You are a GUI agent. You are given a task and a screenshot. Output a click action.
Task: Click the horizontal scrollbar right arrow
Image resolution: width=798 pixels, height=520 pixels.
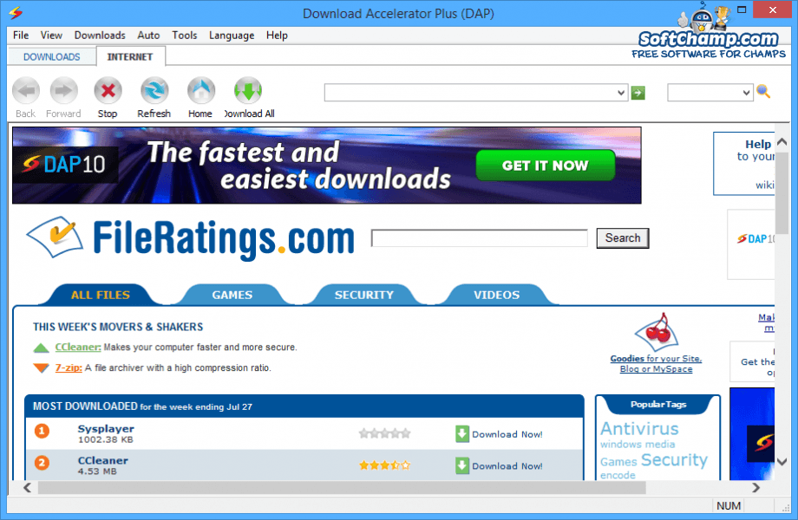755,487
